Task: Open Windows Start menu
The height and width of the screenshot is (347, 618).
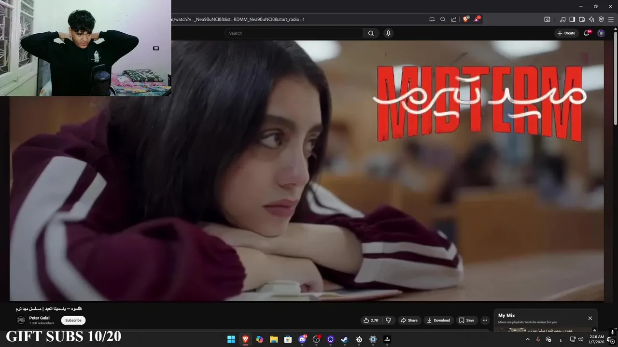Action: 231,339
